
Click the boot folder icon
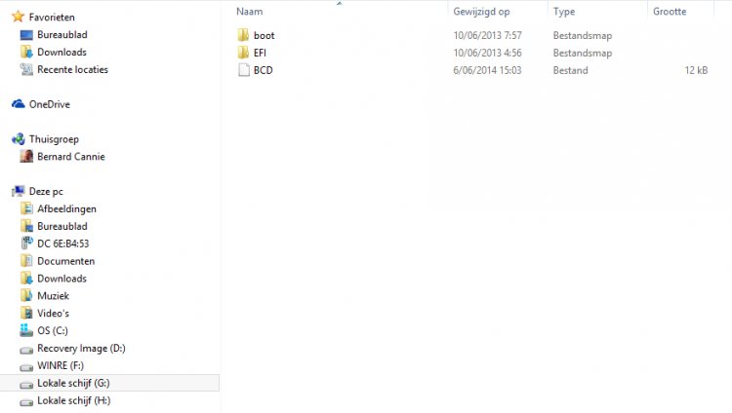pyautogui.click(x=243, y=35)
